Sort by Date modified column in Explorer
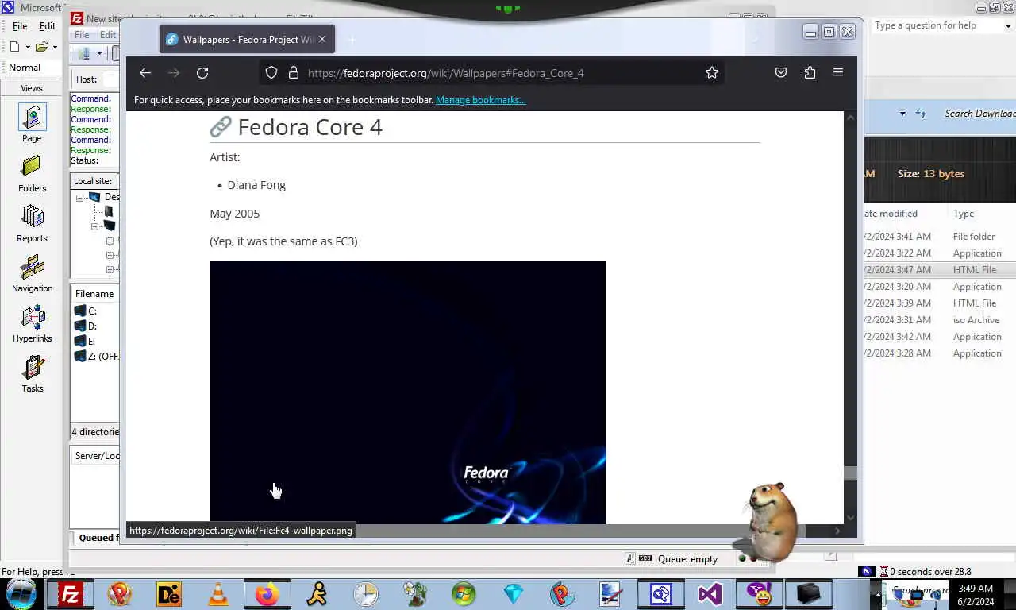The image size is (1016, 610). 891,214
